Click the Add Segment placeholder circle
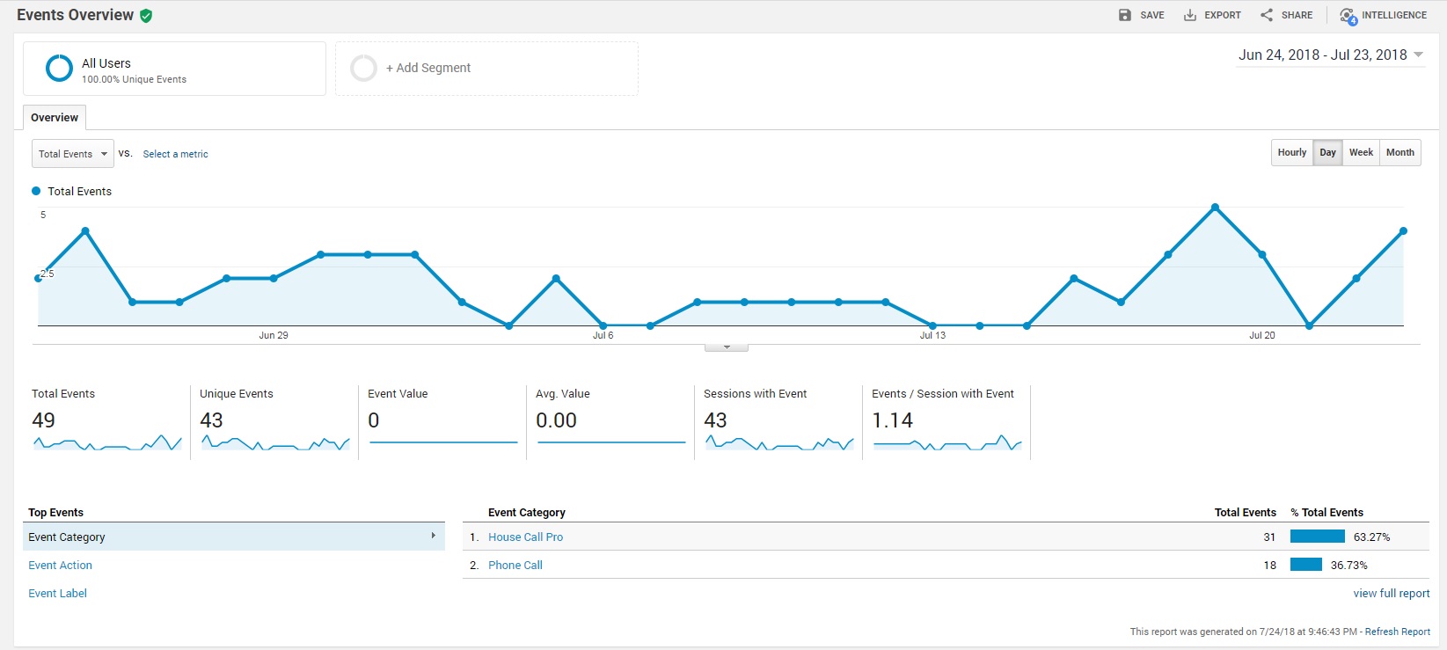This screenshot has width=1447, height=650. pyautogui.click(x=363, y=68)
